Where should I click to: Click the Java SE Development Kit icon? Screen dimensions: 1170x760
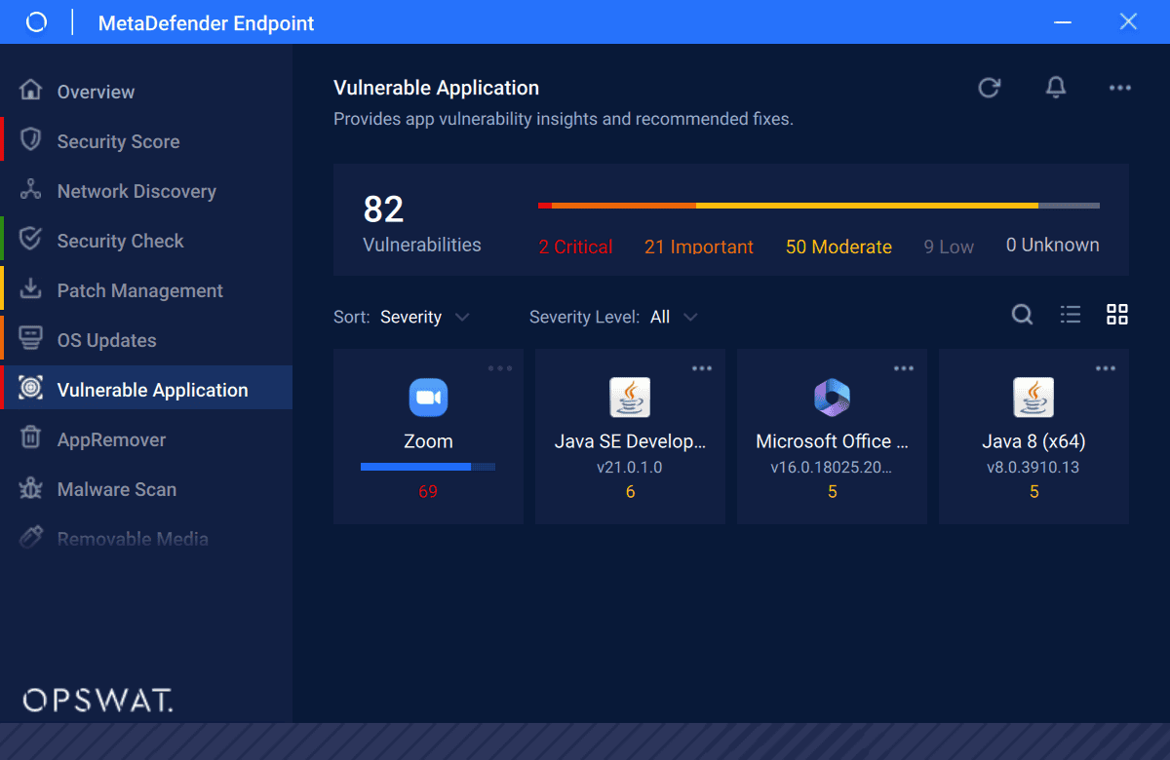(630, 398)
